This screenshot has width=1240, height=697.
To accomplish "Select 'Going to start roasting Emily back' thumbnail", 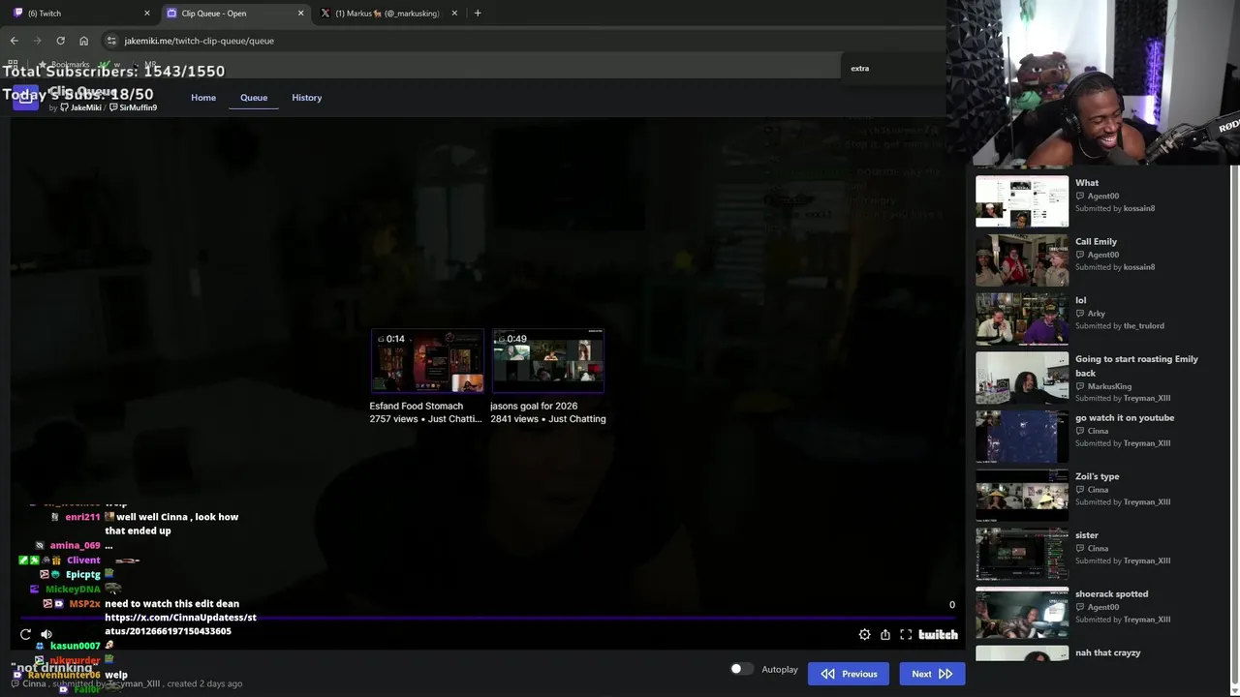I will (x=1022, y=378).
